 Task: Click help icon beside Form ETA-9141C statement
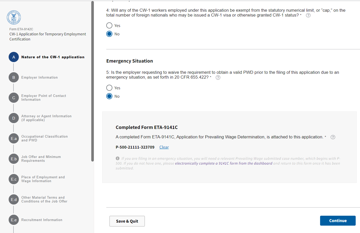point(333,137)
